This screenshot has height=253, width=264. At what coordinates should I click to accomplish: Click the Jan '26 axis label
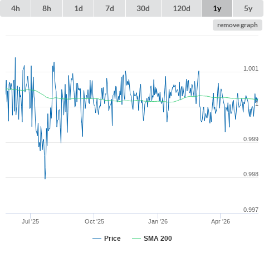[x=158, y=221]
